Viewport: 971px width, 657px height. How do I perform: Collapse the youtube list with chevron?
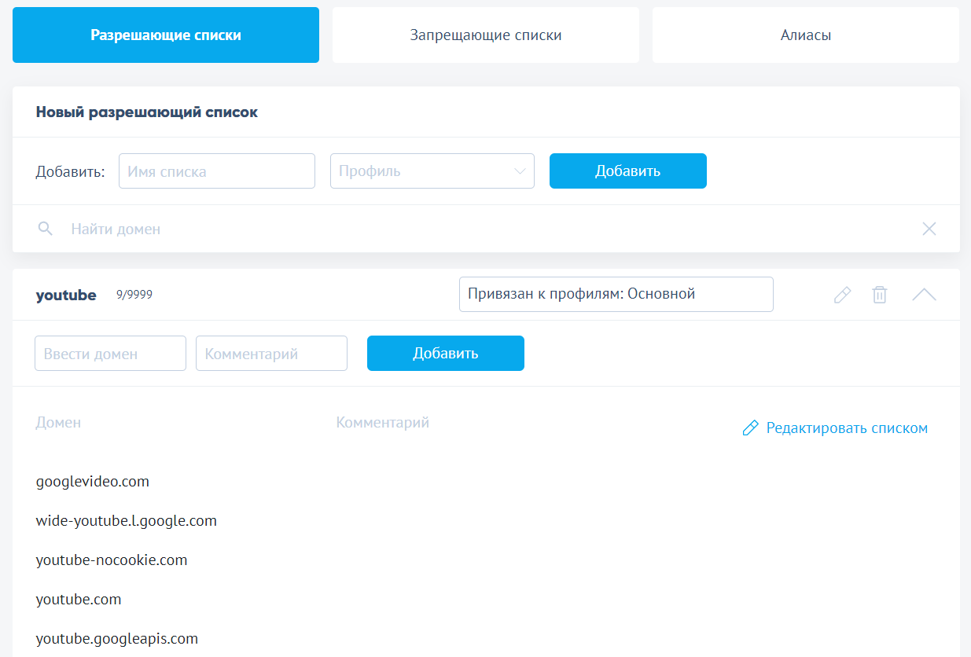click(x=924, y=295)
